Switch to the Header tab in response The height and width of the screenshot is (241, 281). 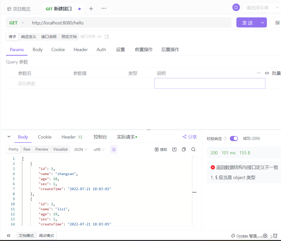coord(69,137)
